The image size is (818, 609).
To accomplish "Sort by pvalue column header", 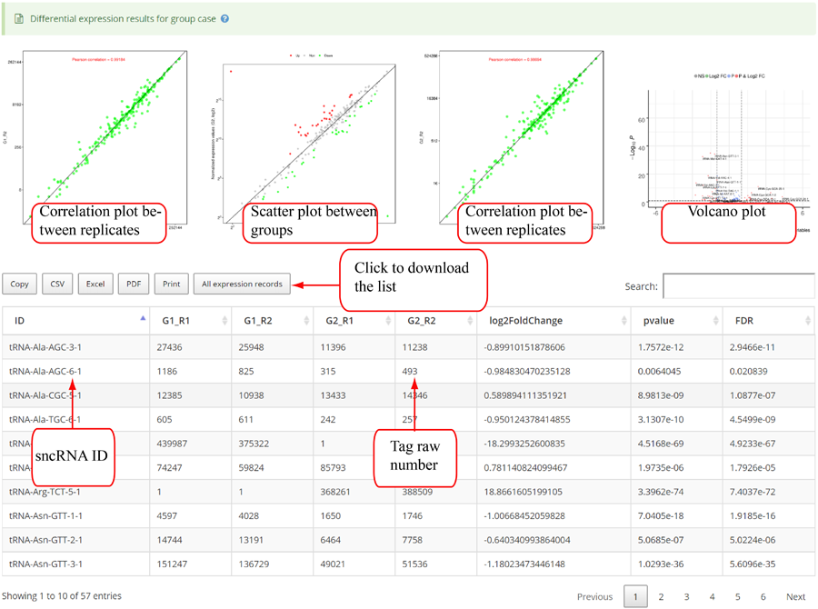I will tap(674, 320).
